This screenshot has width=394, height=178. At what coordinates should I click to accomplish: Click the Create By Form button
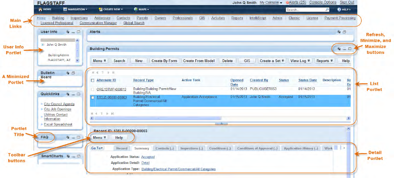(x=164, y=61)
